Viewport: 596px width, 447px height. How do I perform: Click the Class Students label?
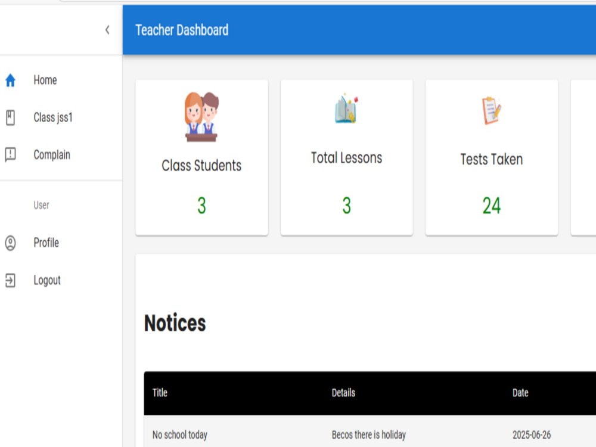(201, 166)
